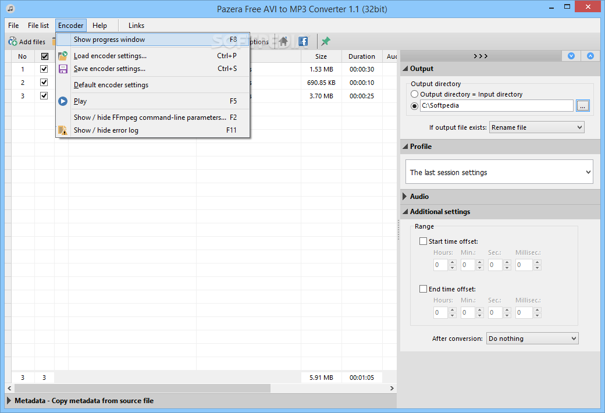Toggle the select-all checkbox in list header
The height and width of the screenshot is (413, 605).
[x=44, y=56]
